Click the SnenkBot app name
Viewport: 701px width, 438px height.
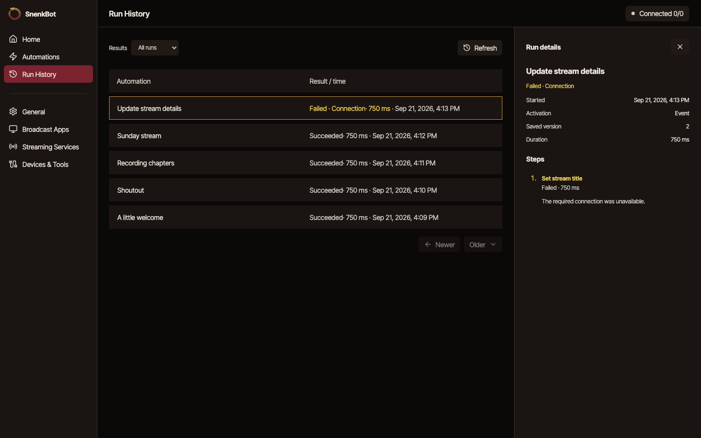(x=40, y=14)
